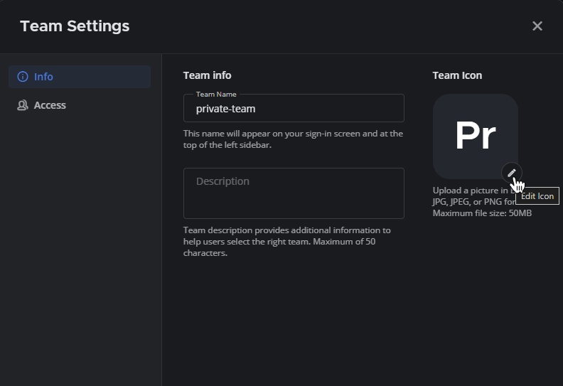Click the upload picture format hint text
The height and width of the screenshot is (386, 563).
pos(468,196)
